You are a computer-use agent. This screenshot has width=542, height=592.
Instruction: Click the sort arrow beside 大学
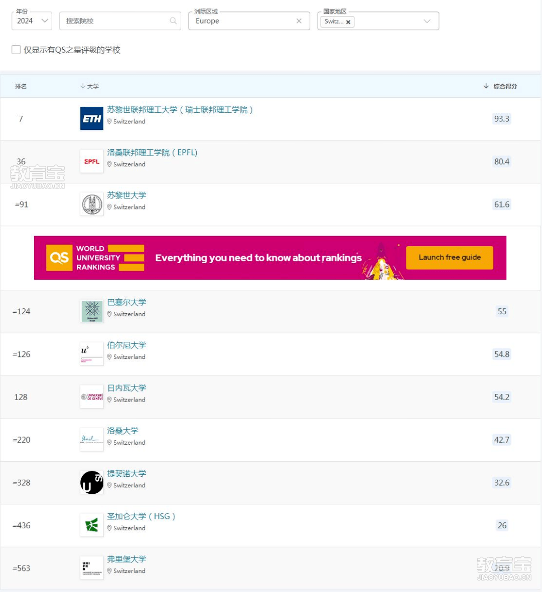point(83,86)
